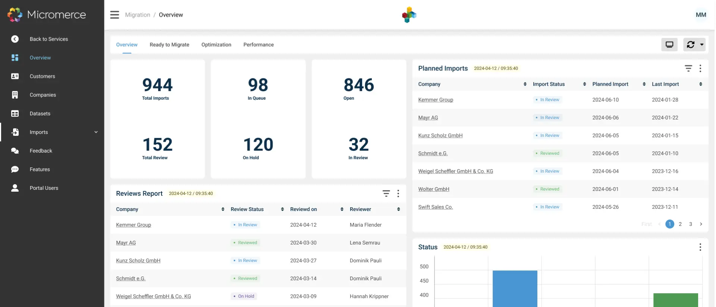Click the blue bar in Status chart
Image resolution: width=716 pixels, height=307 pixels.
click(x=515, y=289)
